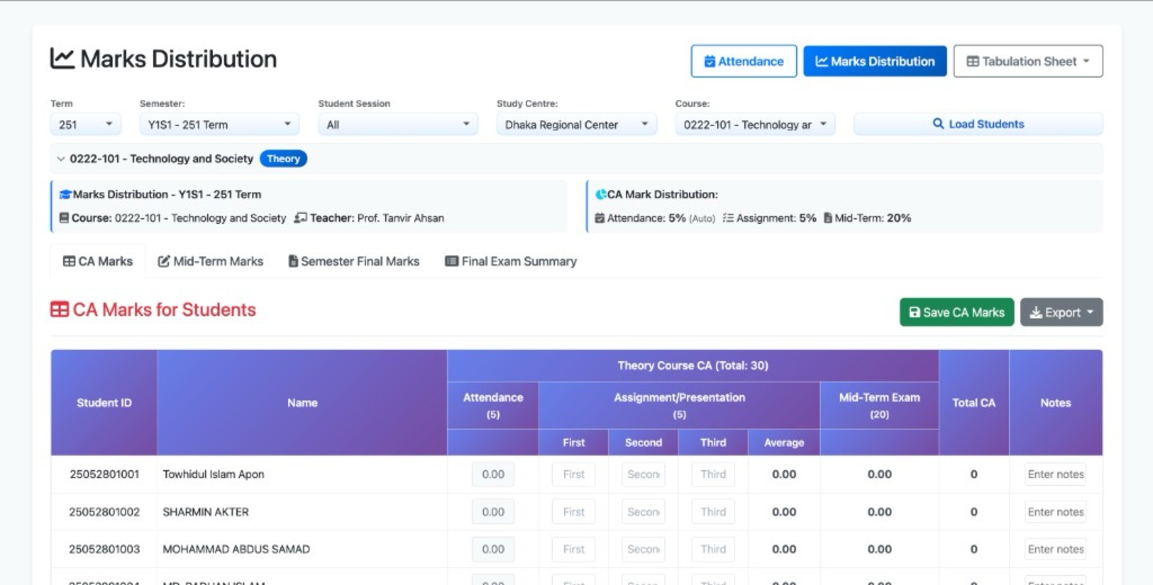Open the Course dropdown 0222-101
This screenshot has width=1153, height=585.
pyautogui.click(x=755, y=124)
